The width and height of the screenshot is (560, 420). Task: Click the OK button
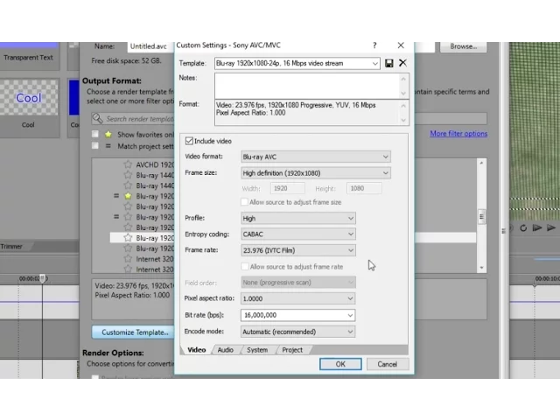pos(340,364)
